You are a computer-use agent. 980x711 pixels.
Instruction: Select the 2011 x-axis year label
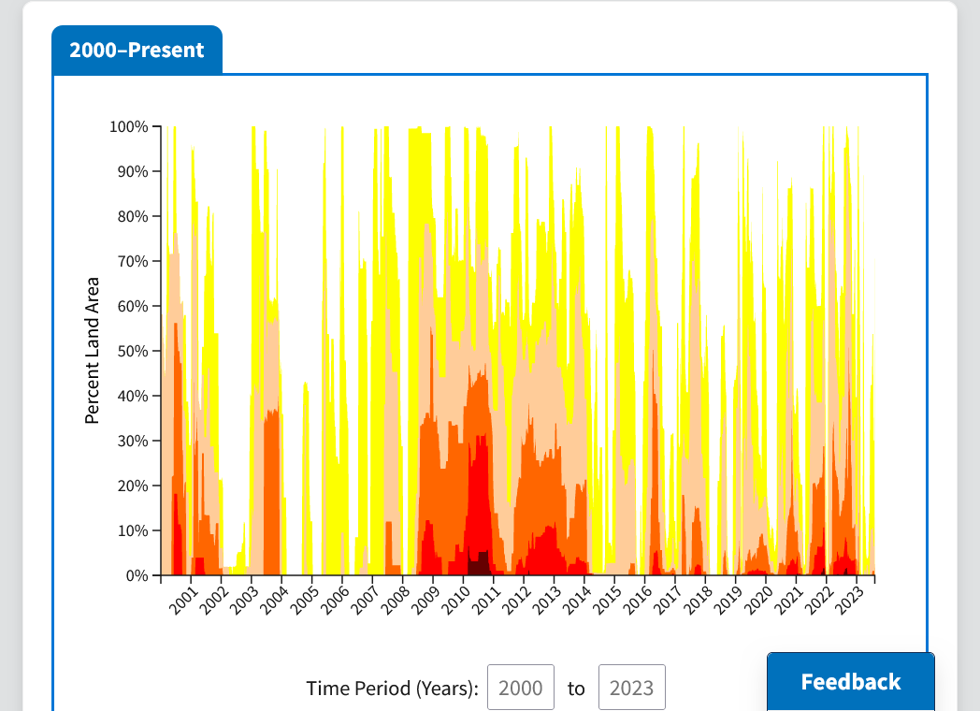point(486,601)
